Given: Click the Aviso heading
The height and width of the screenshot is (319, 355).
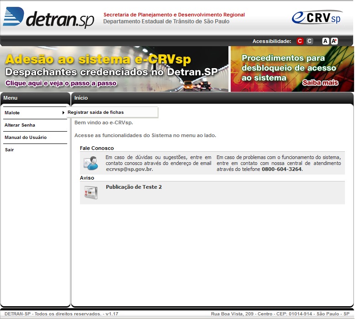Looking at the screenshot, I should click(x=87, y=178).
